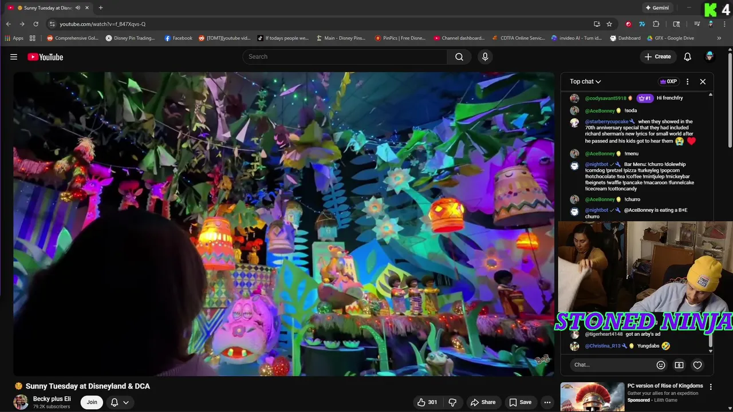Open the Becky plus Eli channel name
The width and height of the screenshot is (733, 412).
coord(52,399)
